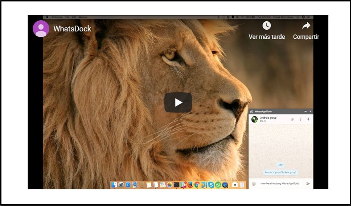Open the Apple menu
Viewport: 352px width, 206px height.
click(x=47, y=17)
